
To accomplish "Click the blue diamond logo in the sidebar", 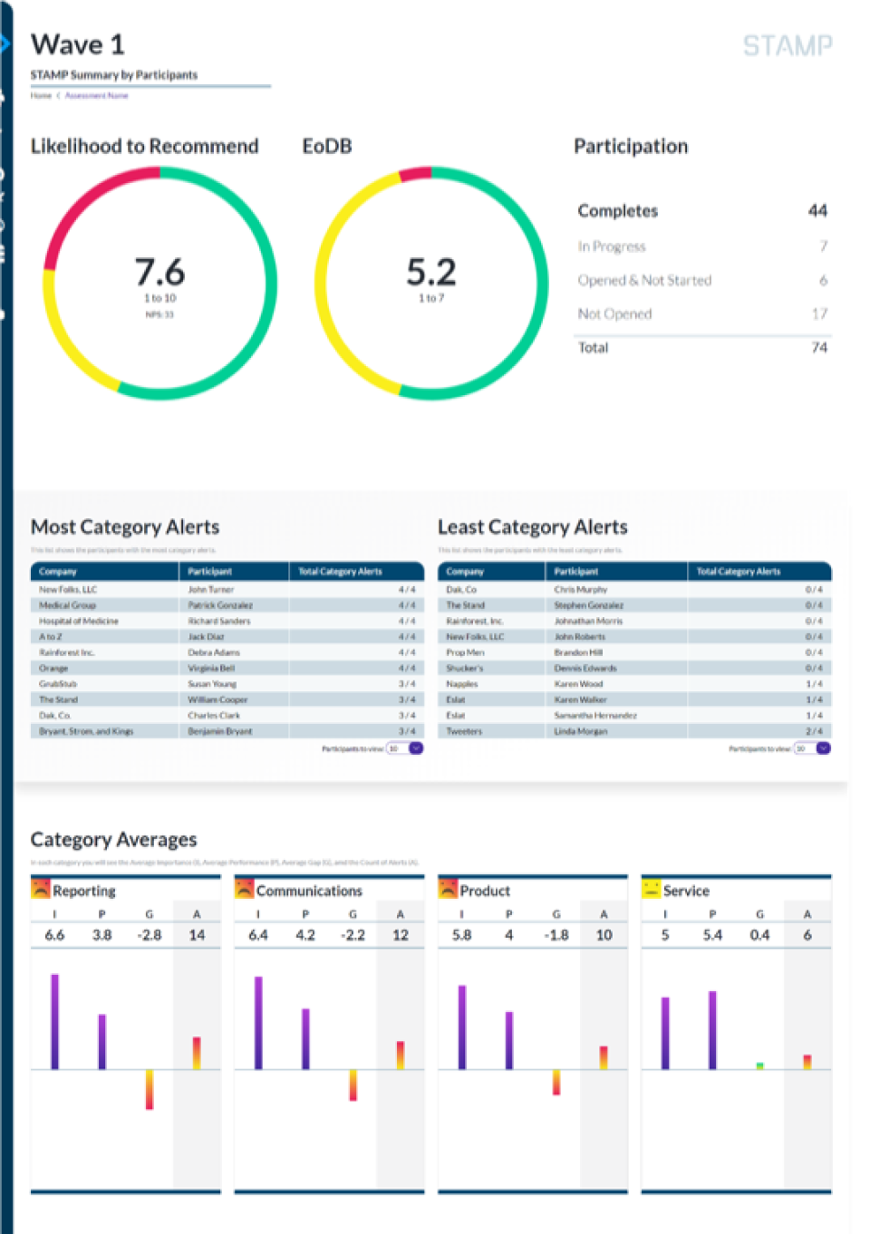I will tap(4, 43).
